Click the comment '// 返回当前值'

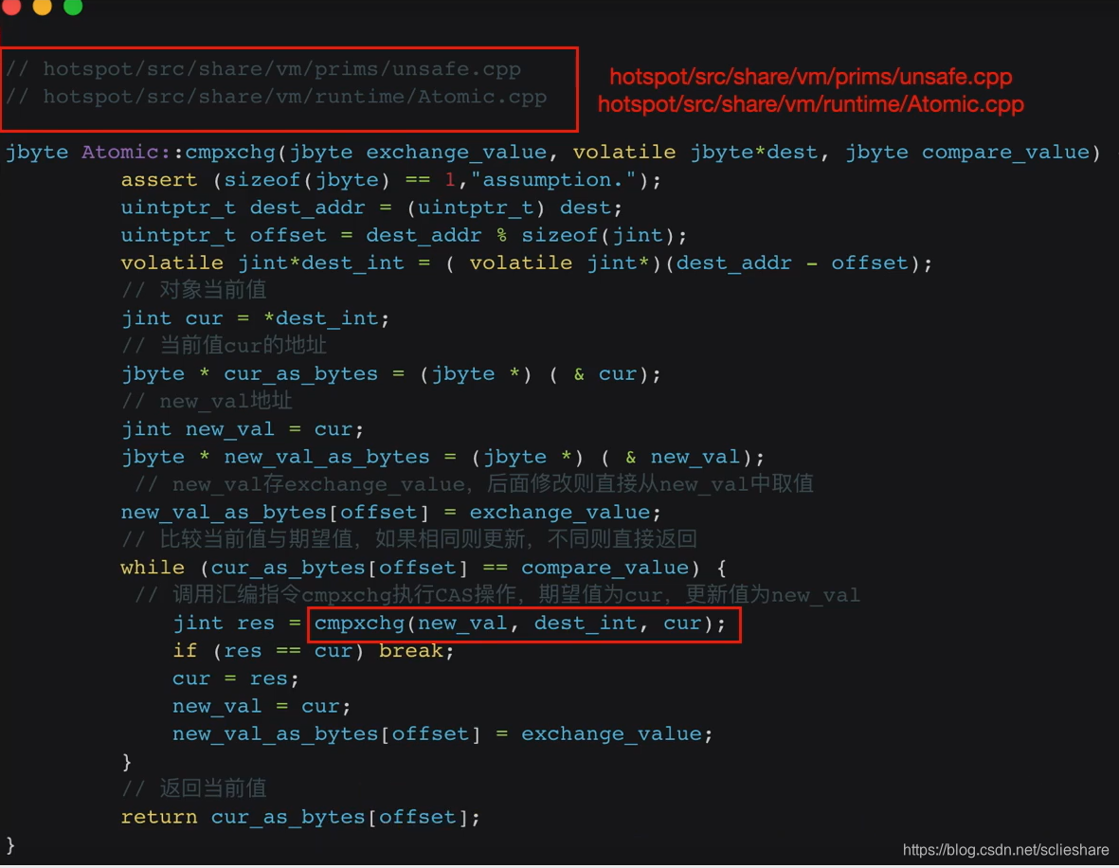[x=194, y=788]
